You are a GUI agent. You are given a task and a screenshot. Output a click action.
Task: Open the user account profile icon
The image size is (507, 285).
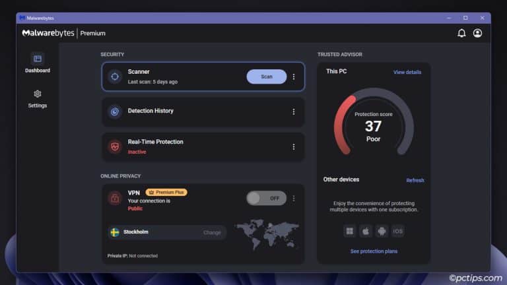pyautogui.click(x=477, y=33)
